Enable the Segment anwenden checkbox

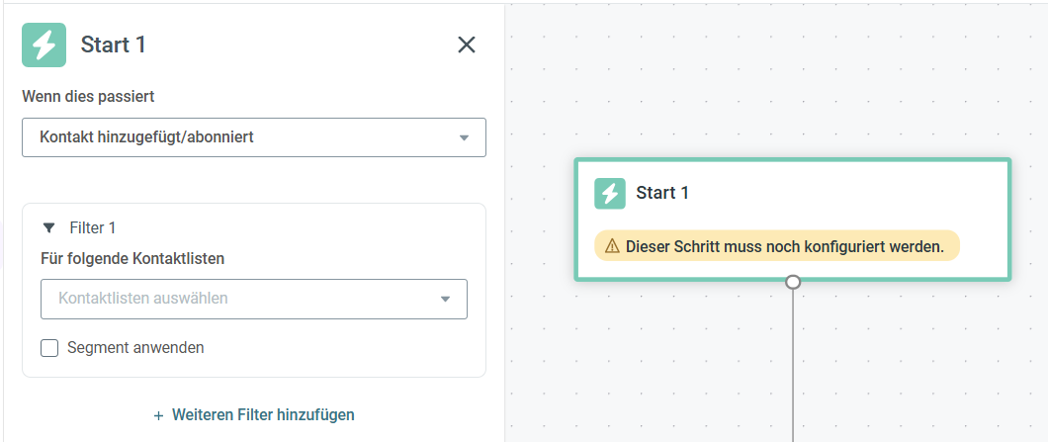[49, 348]
